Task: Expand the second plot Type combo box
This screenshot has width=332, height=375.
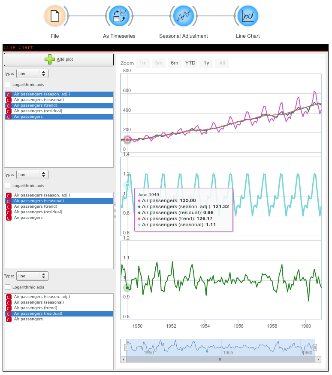Action: click(x=32, y=175)
